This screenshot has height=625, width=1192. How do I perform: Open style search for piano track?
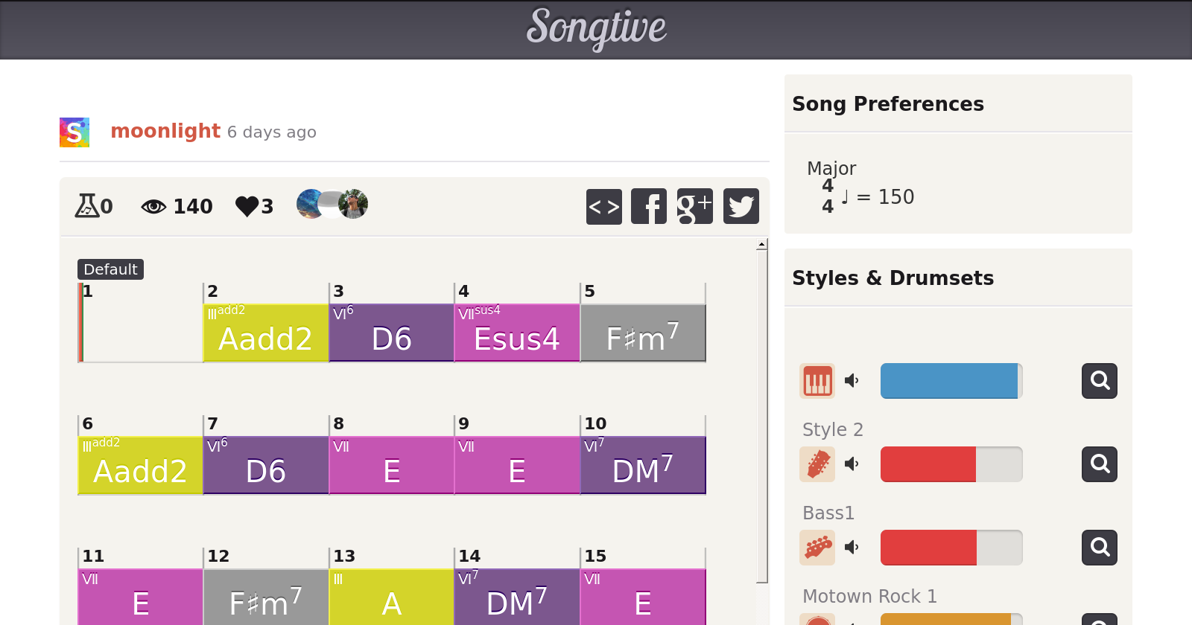coord(1099,381)
